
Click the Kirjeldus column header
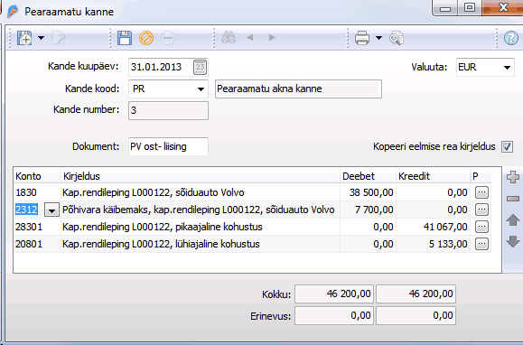[x=201, y=176]
